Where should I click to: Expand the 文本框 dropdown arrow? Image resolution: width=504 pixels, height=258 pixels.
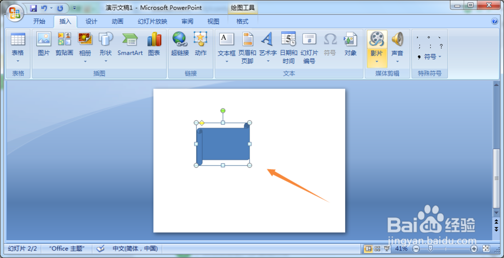coord(227,61)
